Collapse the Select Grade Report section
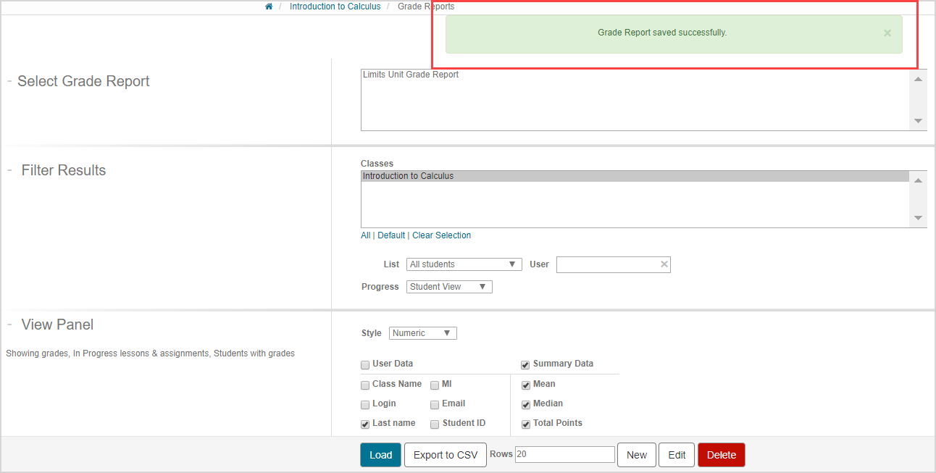The width and height of the screenshot is (936, 473). 9,80
